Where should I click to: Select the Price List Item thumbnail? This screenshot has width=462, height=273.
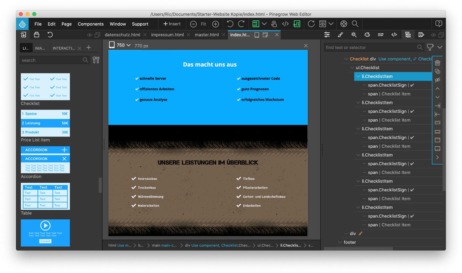[x=45, y=123]
